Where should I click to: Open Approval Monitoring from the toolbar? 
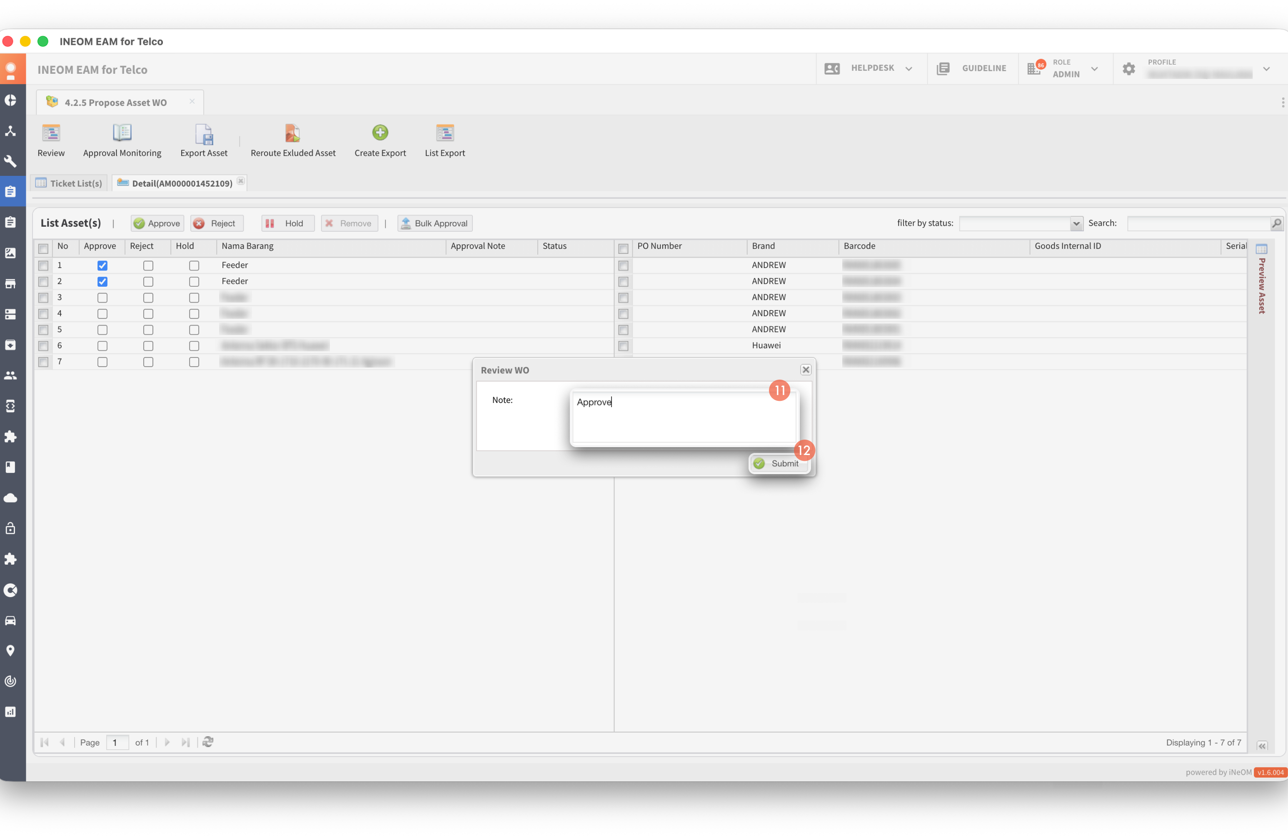pos(122,133)
